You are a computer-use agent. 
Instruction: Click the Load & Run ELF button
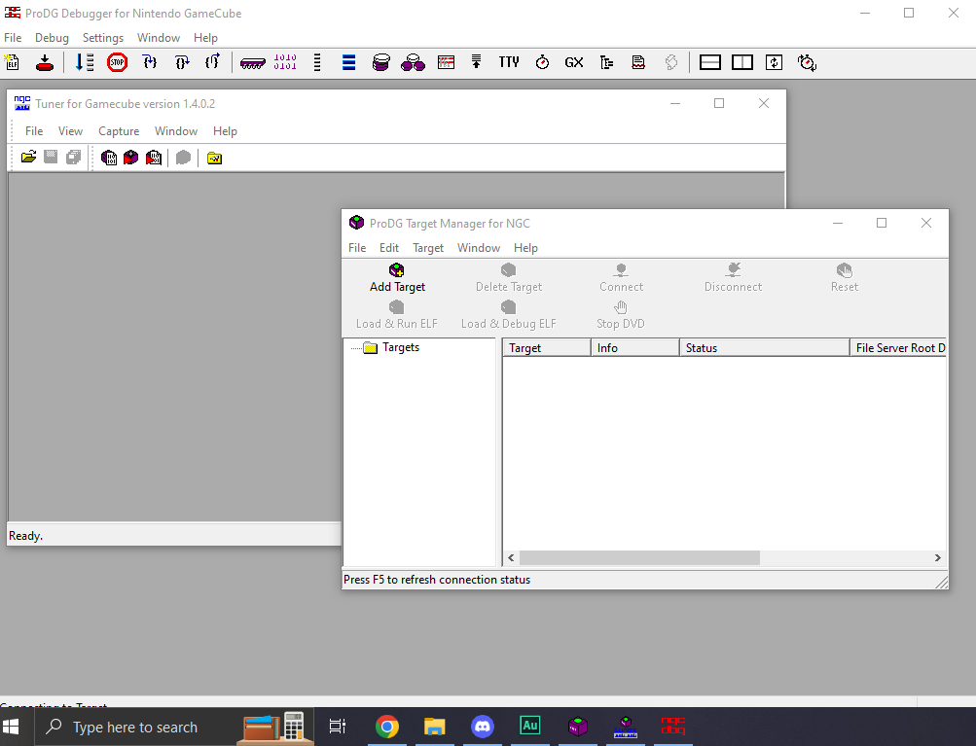[x=396, y=315]
